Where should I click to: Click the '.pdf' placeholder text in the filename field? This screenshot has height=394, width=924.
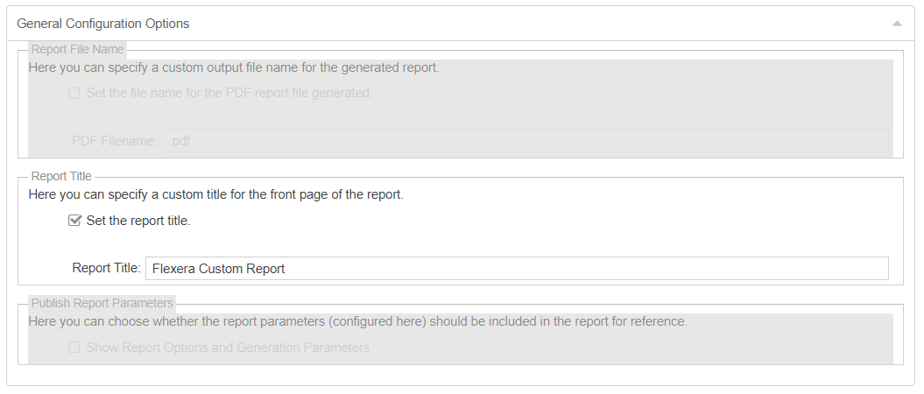pos(180,141)
